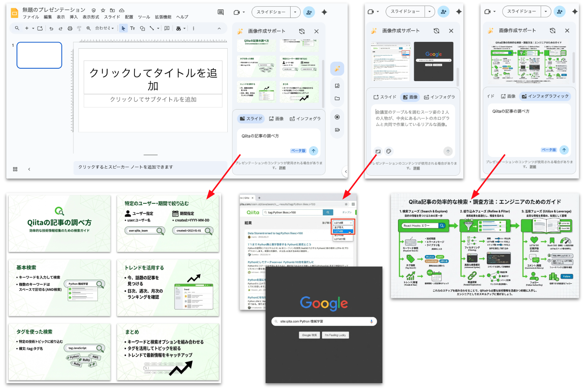Image resolution: width=583 pixels, height=388 pixels.
Task: Select the インフォグラフィック tab in the right panel
Action: pos(544,96)
